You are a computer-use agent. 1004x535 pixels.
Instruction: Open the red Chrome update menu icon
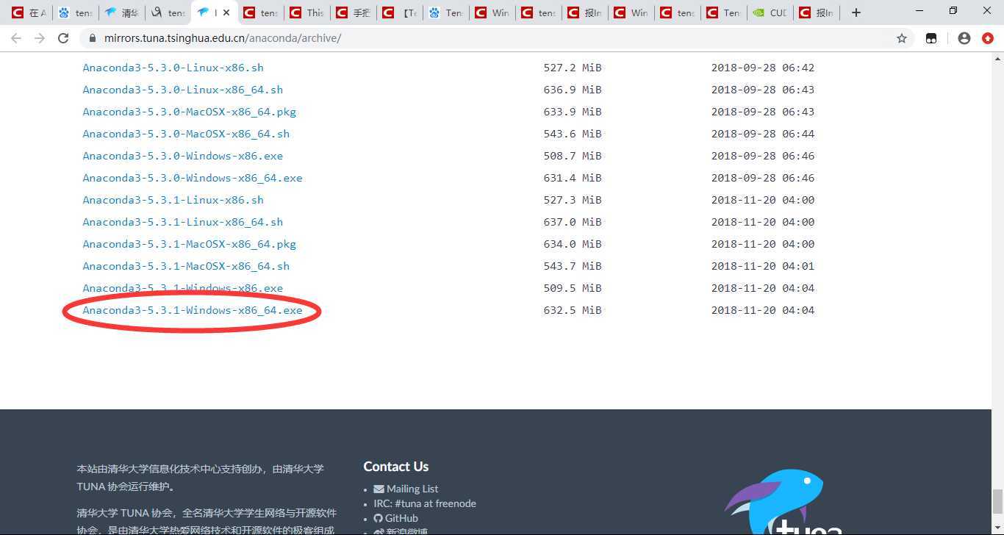[988, 38]
